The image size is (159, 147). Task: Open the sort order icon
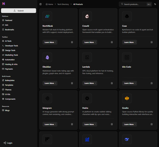(x=155, y=4)
